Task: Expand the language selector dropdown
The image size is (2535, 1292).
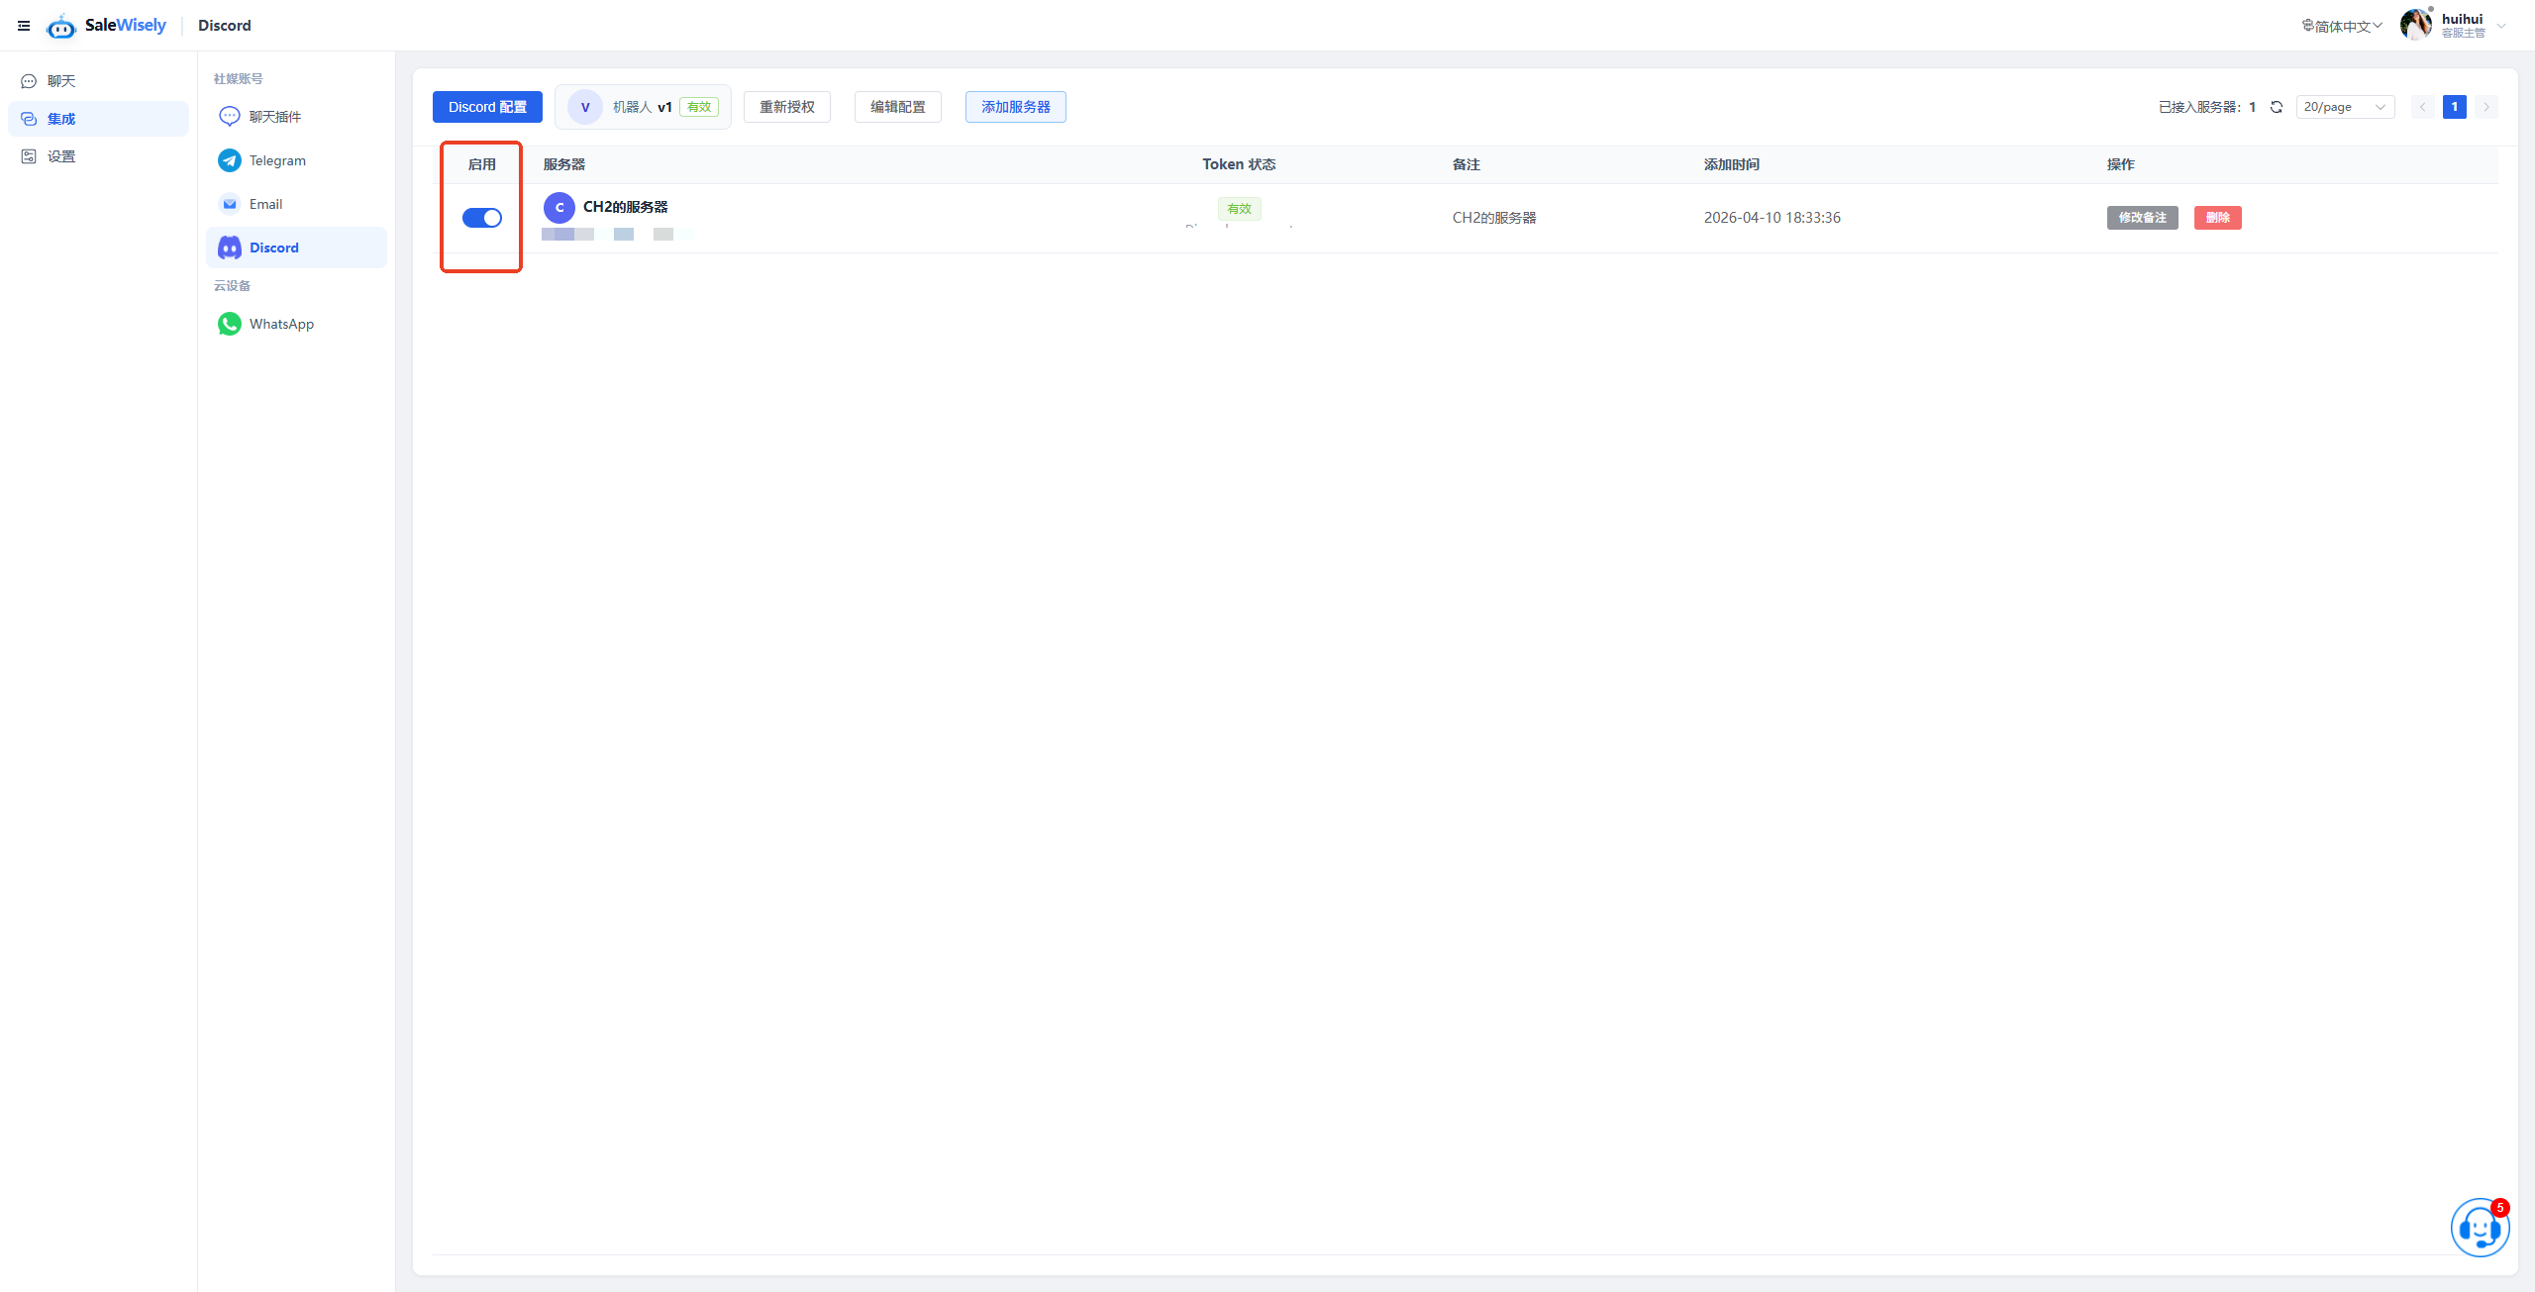Action: pos(2343,26)
